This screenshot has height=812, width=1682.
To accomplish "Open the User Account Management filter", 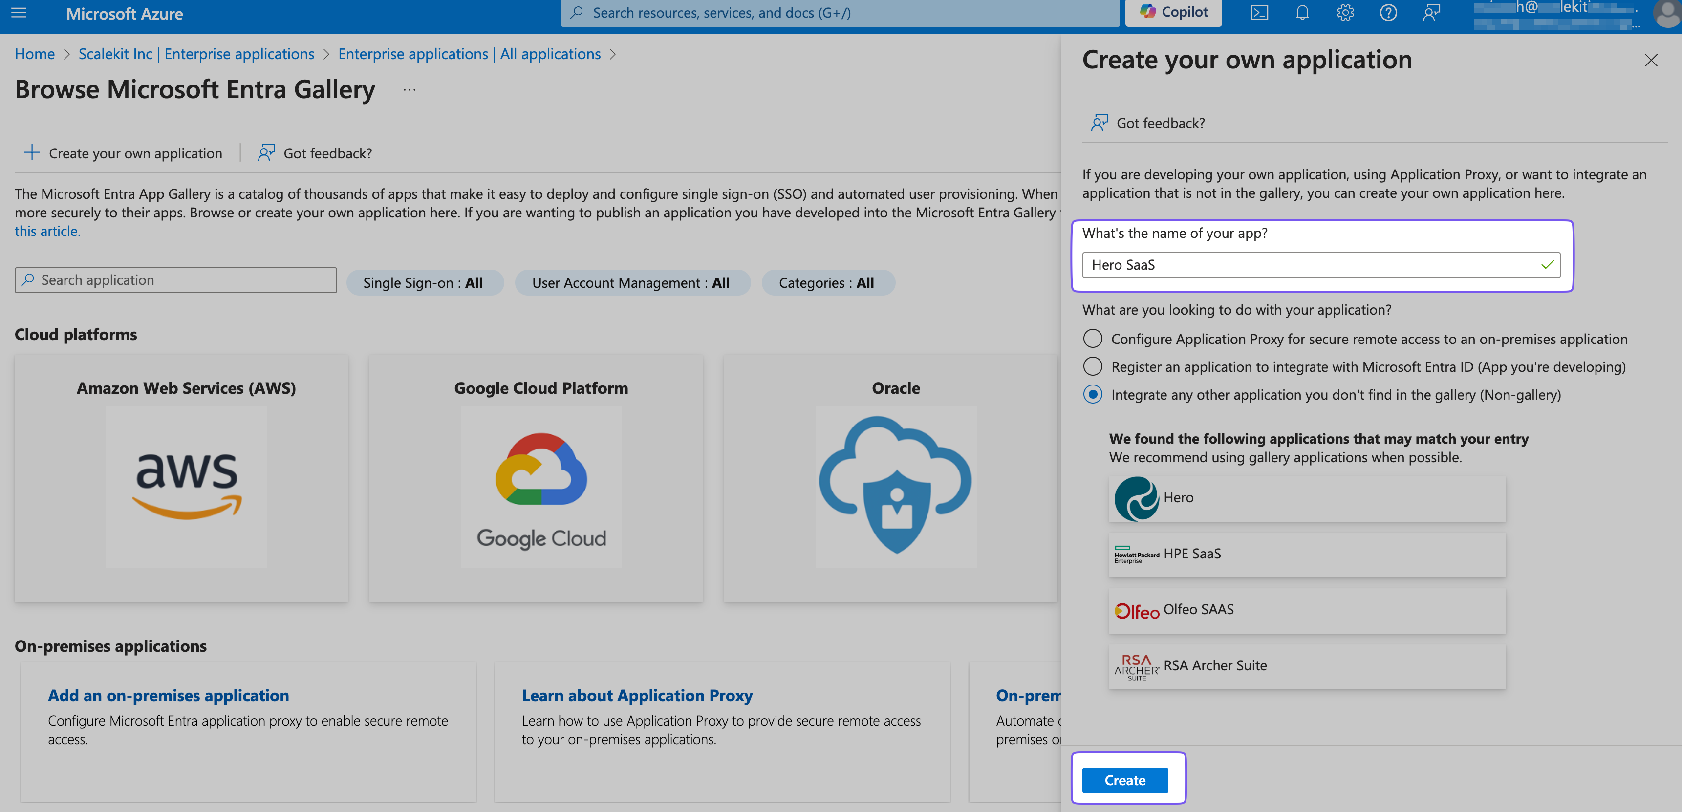I will [631, 282].
